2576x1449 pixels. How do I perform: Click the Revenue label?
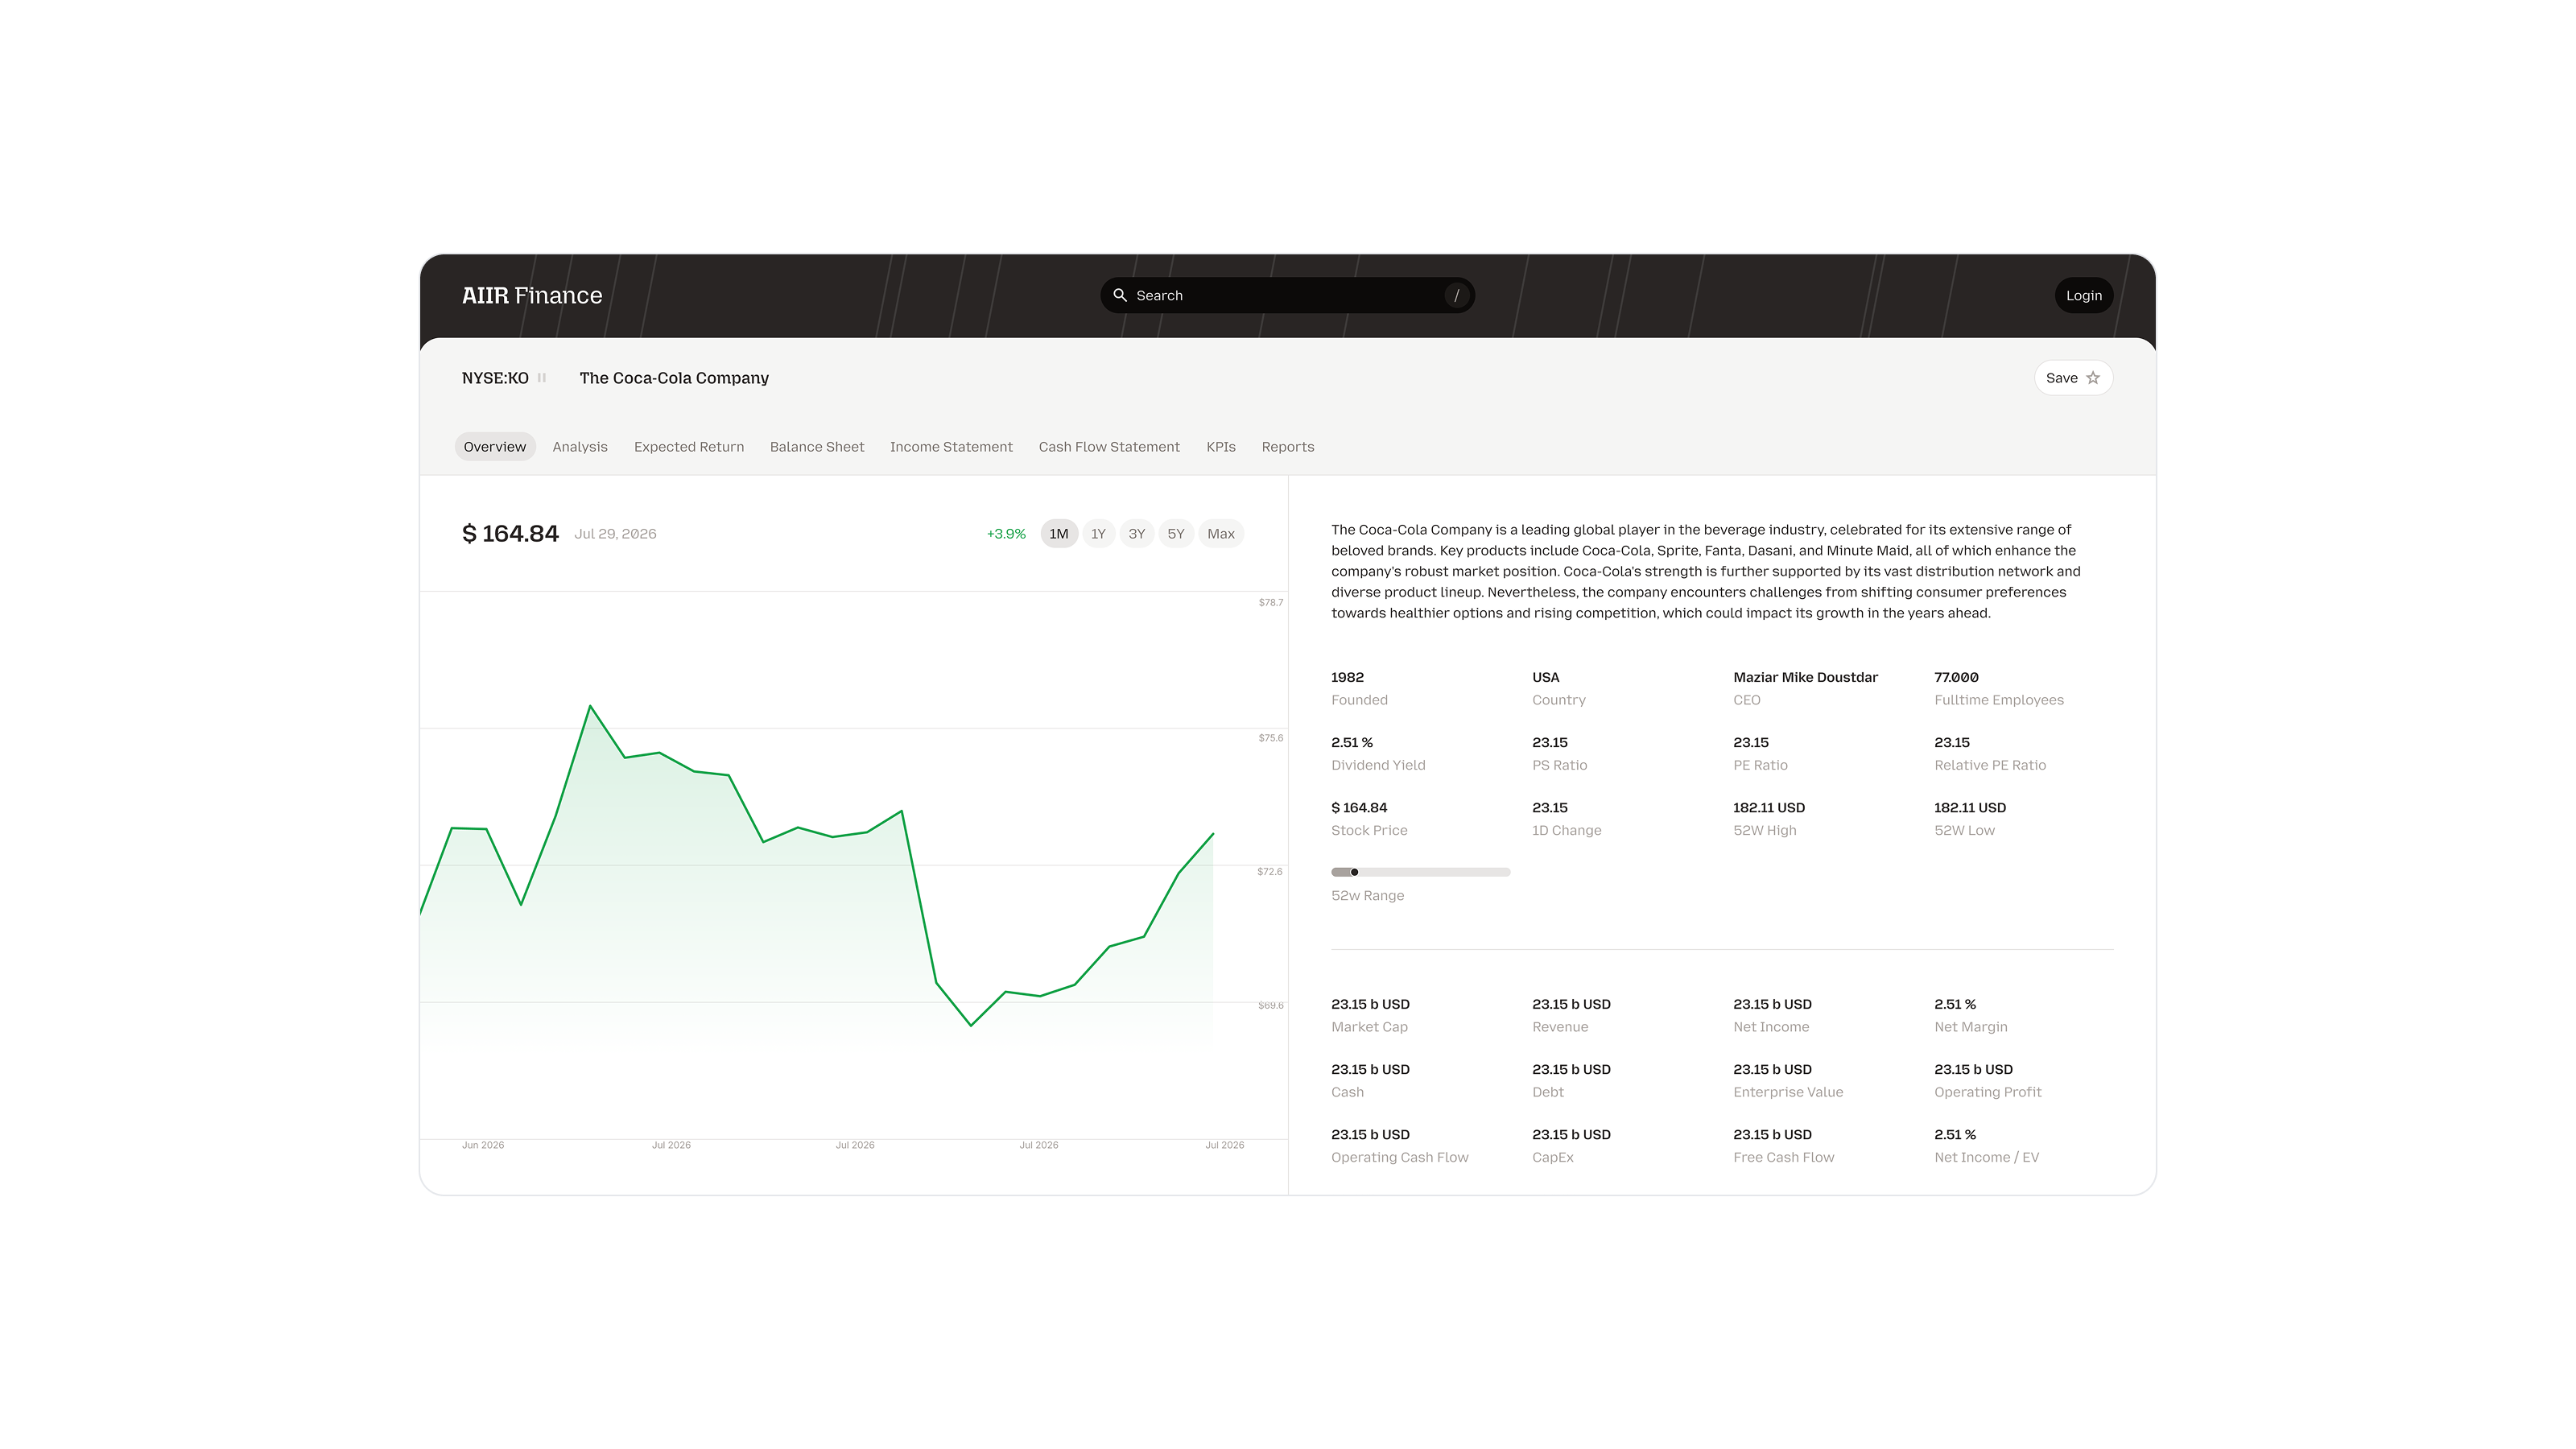pos(1560,1027)
